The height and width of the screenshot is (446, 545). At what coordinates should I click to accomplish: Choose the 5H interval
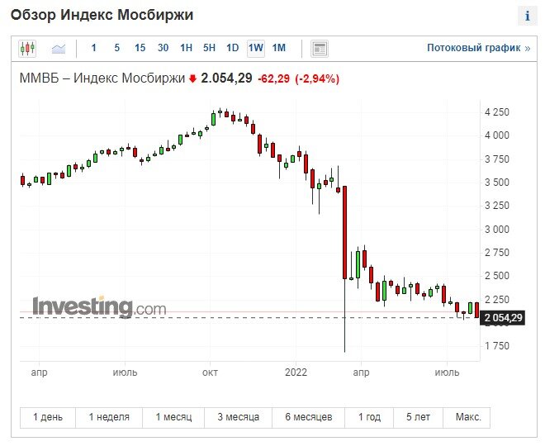pyautogui.click(x=209, y=48)
